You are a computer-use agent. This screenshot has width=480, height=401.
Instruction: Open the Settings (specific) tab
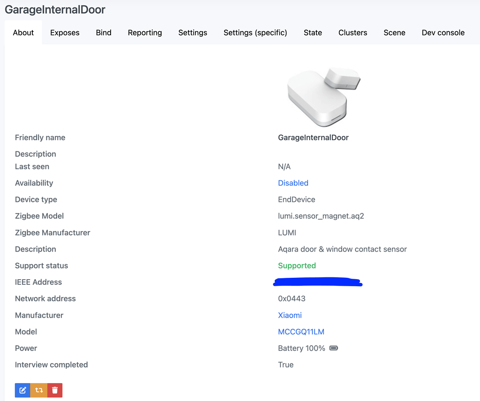tap(255, 32)
